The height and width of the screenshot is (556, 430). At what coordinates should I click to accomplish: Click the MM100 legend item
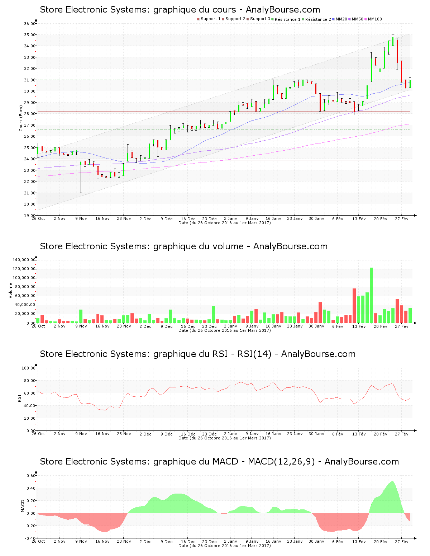coord(374,19)
